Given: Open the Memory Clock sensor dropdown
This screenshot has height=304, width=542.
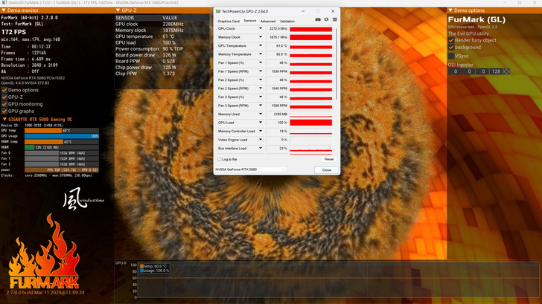Looking at the screenshot, I should [x=261, y=37].
